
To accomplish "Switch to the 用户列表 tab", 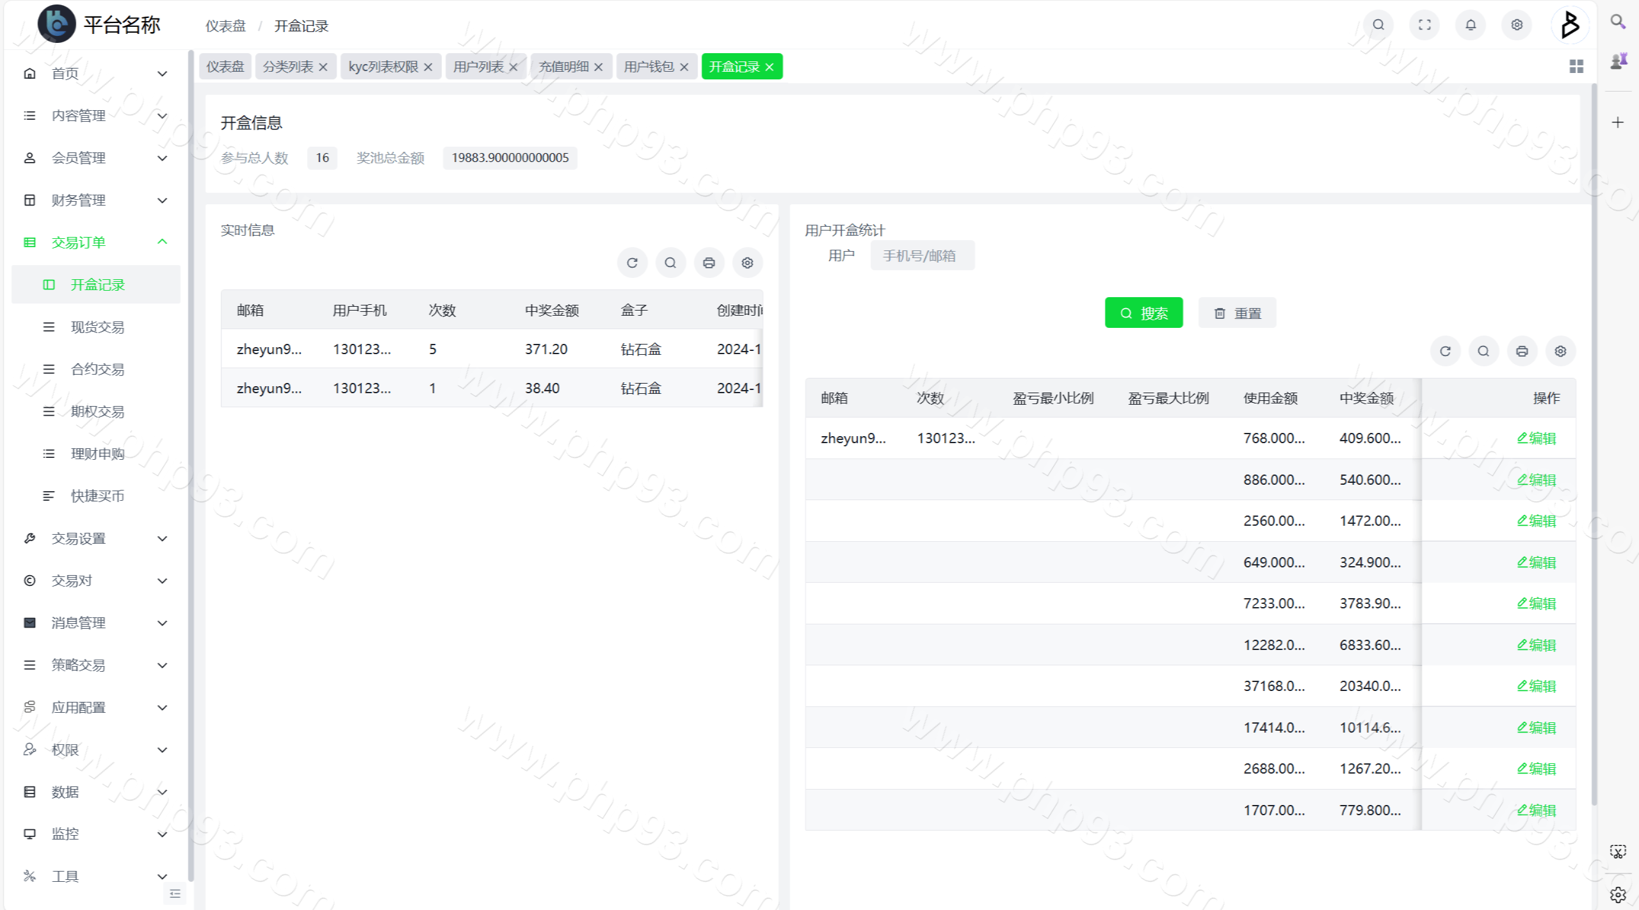I will [478, 67].
